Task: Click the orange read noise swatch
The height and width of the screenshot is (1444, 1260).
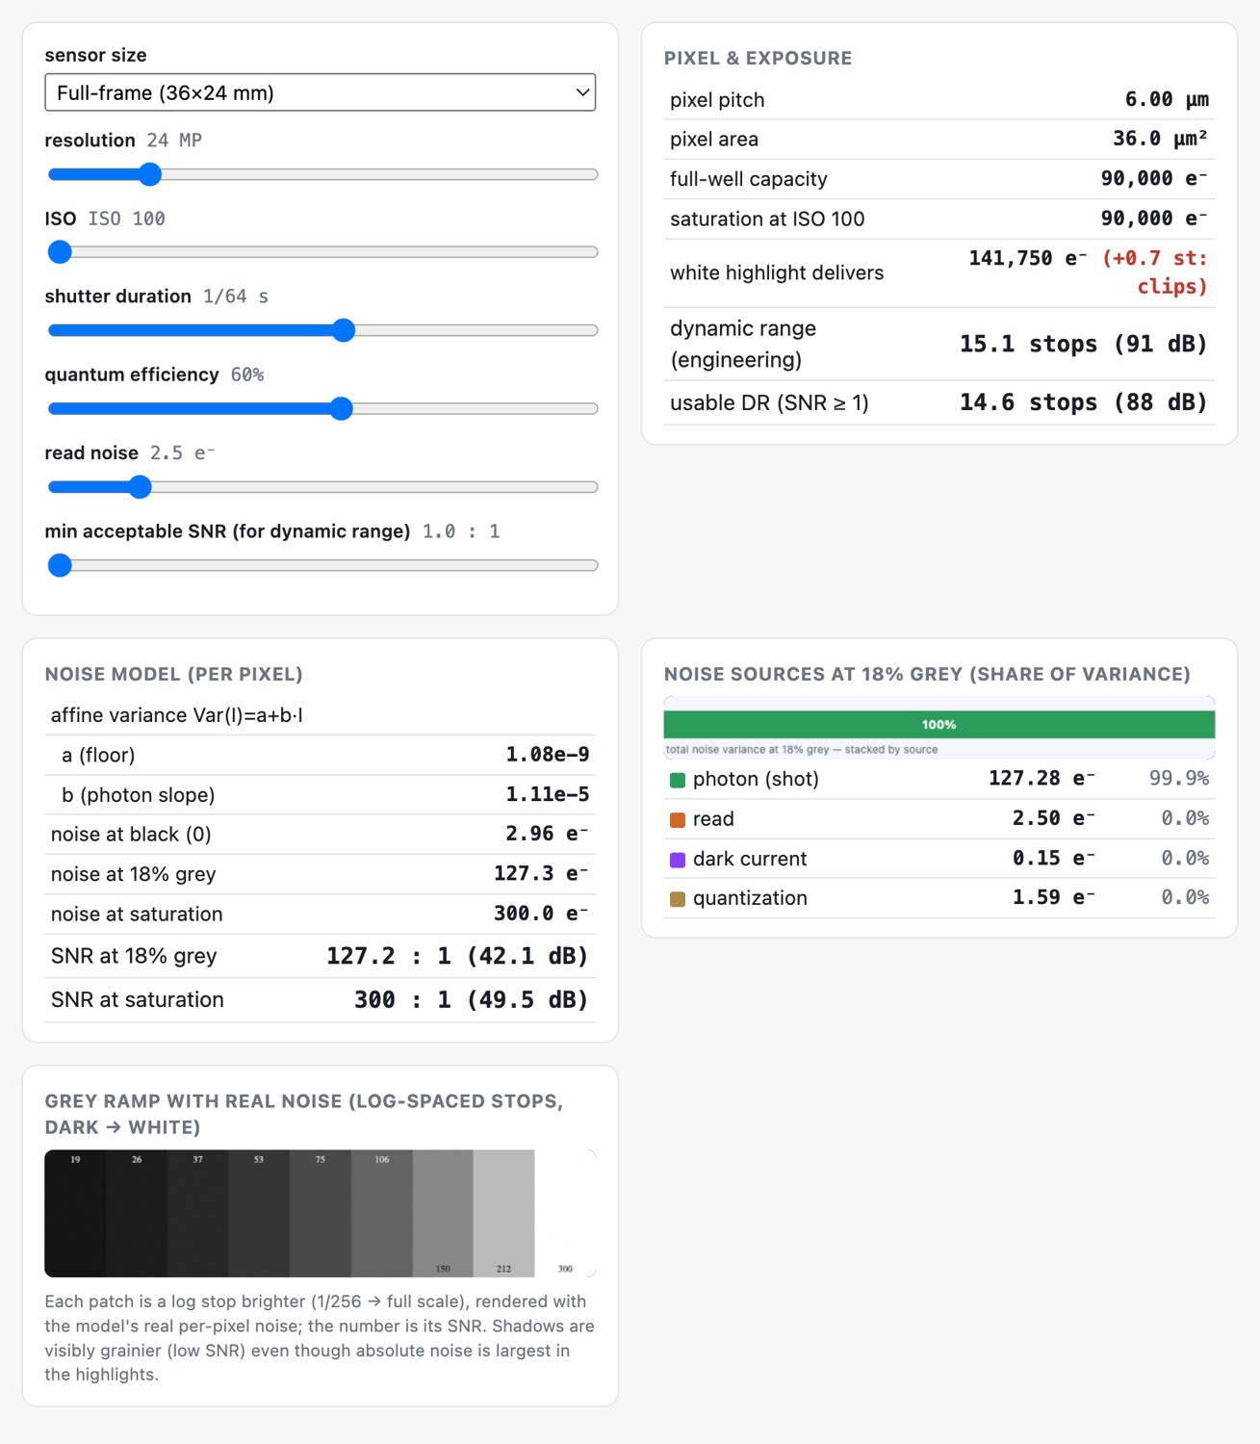Action: point(678,819)
